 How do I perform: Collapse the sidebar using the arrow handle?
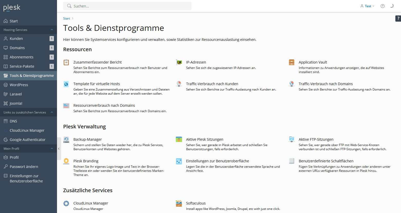point(59,149)
